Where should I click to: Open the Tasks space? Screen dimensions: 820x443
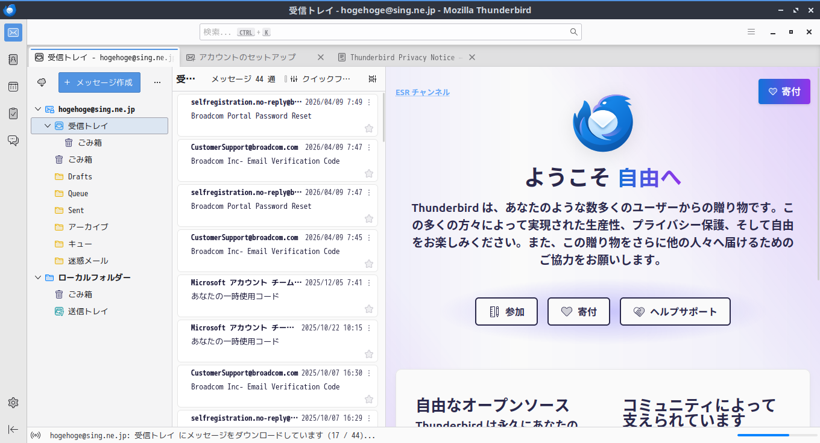click(13, 113)
